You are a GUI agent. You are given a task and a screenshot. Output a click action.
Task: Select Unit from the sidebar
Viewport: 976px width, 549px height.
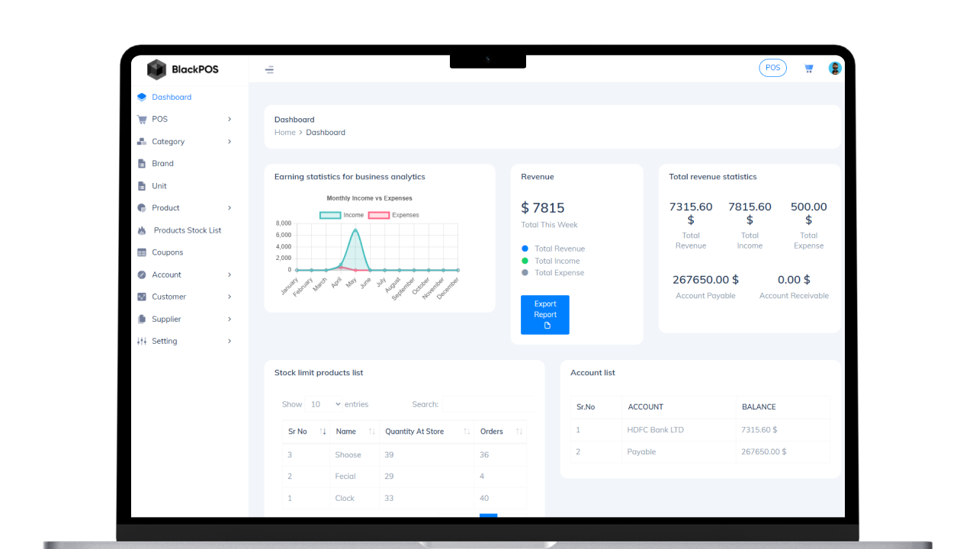tap(160, 185)
